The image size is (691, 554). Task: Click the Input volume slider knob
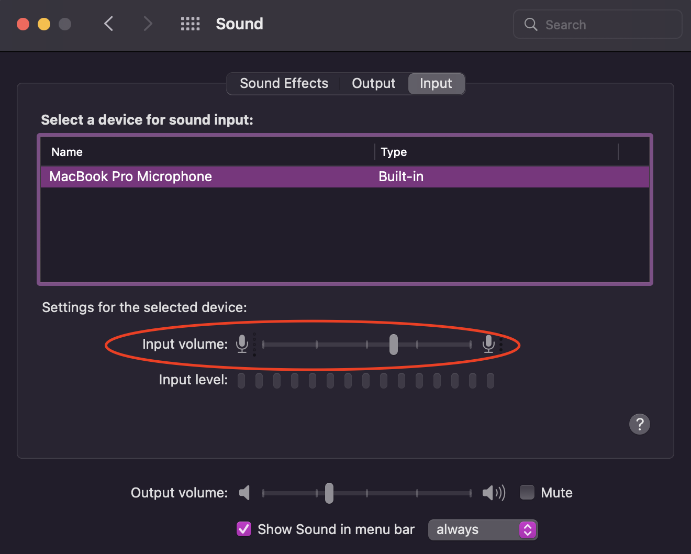(394, 345)
